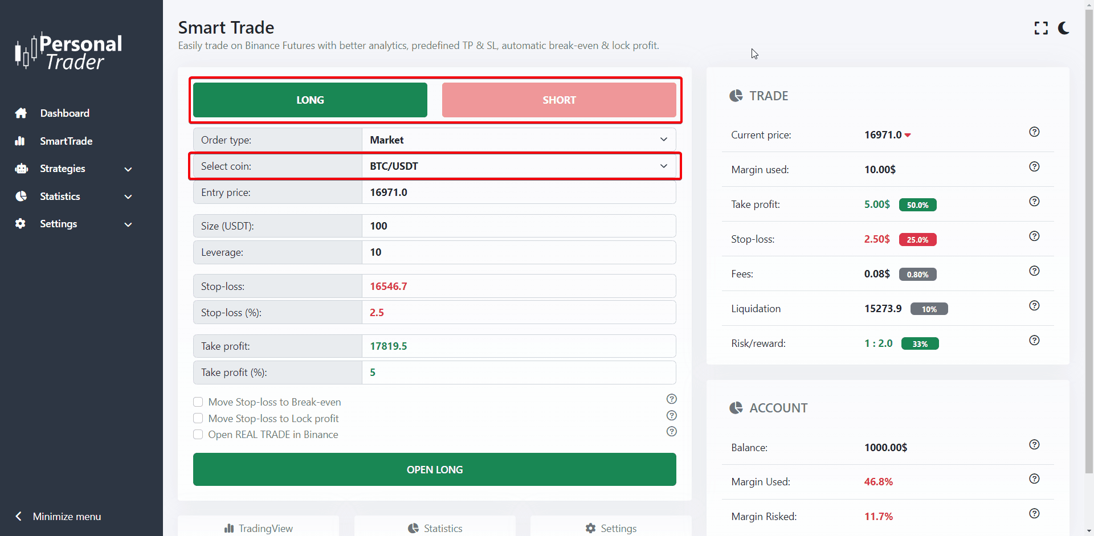The width and height of the screenshot is (1094, 536).
Task: Enable Move Stop-loss to Break-even checkbox
Action: [x=198, y=402]
